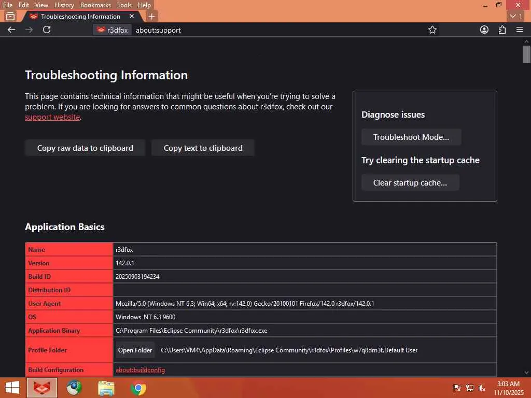Click the vertical scrollbar thumb

(526, 54)
